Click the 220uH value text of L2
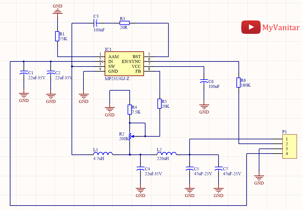The width and height of the screenshot is (302, 210). pyautogui.click(x=163, y=159)
